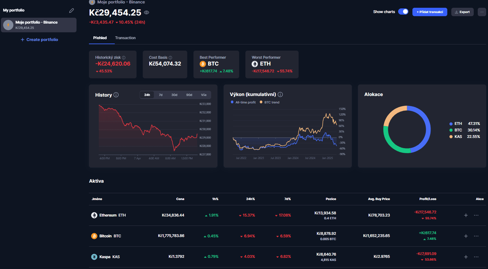Select the 30d history range

coord(174,95)
